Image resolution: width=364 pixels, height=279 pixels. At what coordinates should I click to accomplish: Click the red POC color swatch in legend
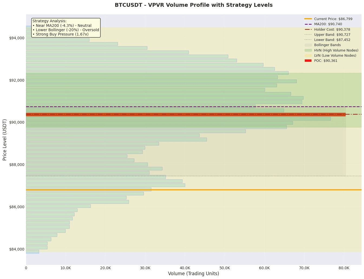point(308,61)
